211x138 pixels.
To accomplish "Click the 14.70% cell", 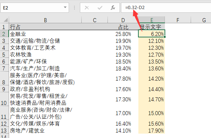I will [x=152, y=100].
